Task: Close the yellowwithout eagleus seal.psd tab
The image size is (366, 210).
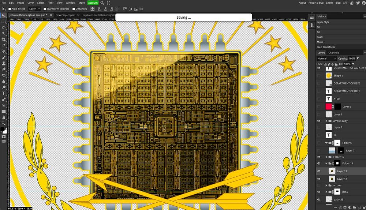Action: [51, 15]
